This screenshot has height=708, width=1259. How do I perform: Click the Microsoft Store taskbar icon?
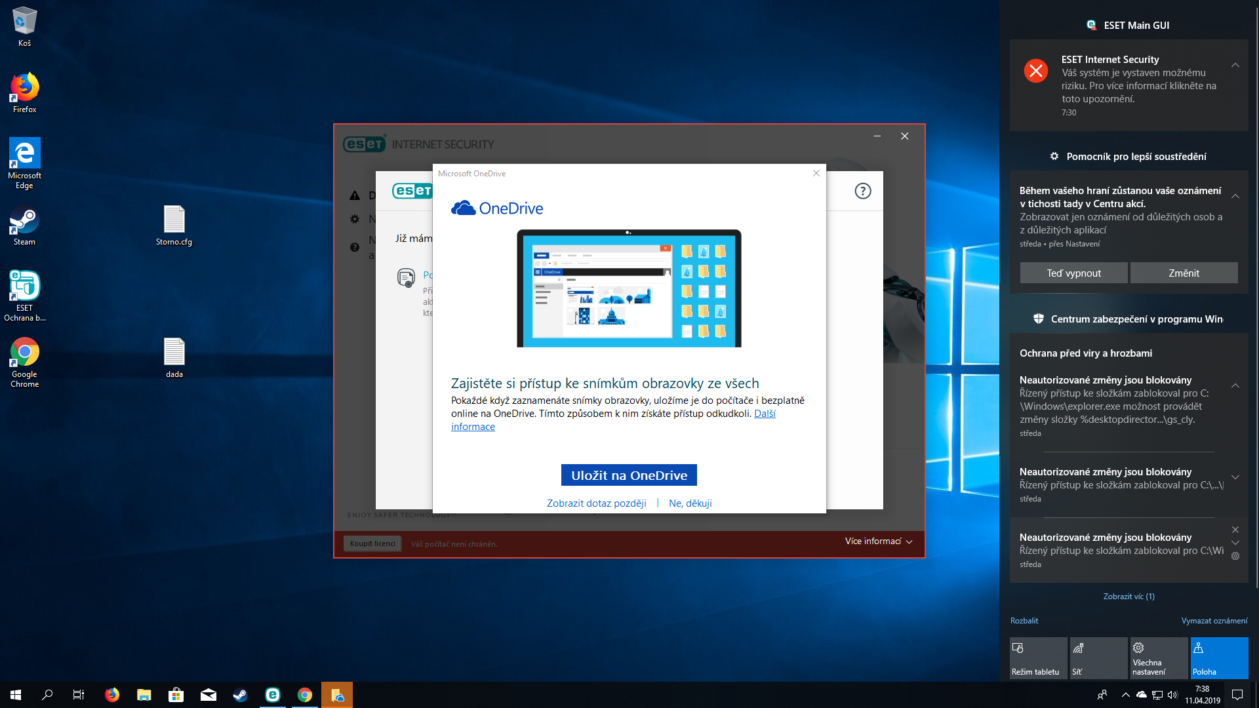[x=176, y=695]
